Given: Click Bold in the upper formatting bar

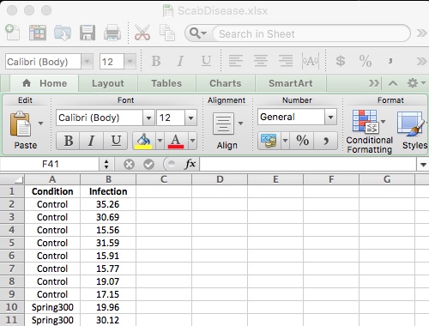Looking at the screenshot, I should [156, 61].
